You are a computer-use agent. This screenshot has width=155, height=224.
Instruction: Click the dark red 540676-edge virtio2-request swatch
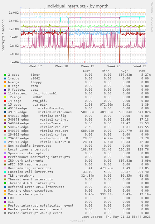pyautogui.click(x=5, y=131)
